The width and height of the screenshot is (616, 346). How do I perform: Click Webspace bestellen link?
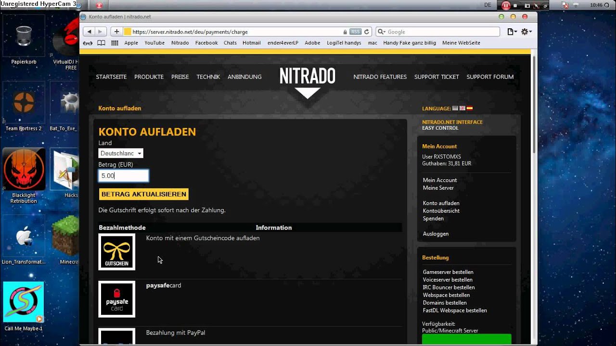click(x=446, y=296)
